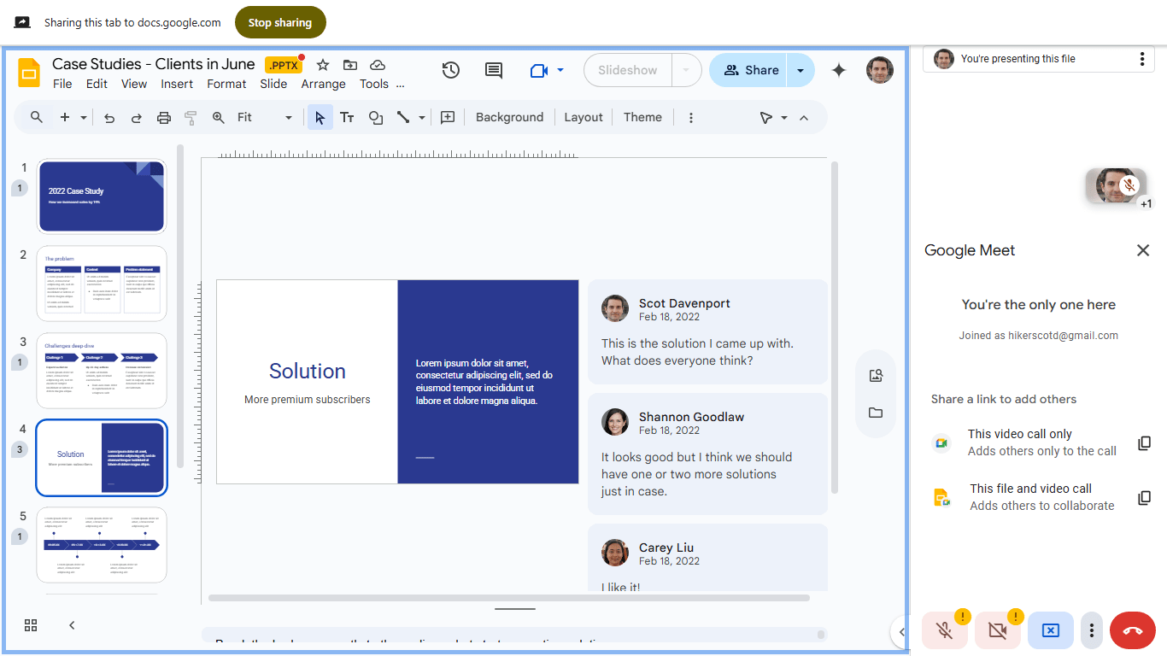The width and height of the screenshot is (1167, 656).
Task: Undo the last action
Action: (x=108, y=117)
